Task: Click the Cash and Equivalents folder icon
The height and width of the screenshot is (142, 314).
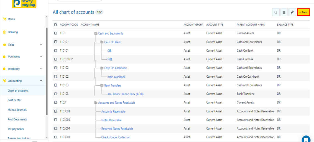Action: 96,33
